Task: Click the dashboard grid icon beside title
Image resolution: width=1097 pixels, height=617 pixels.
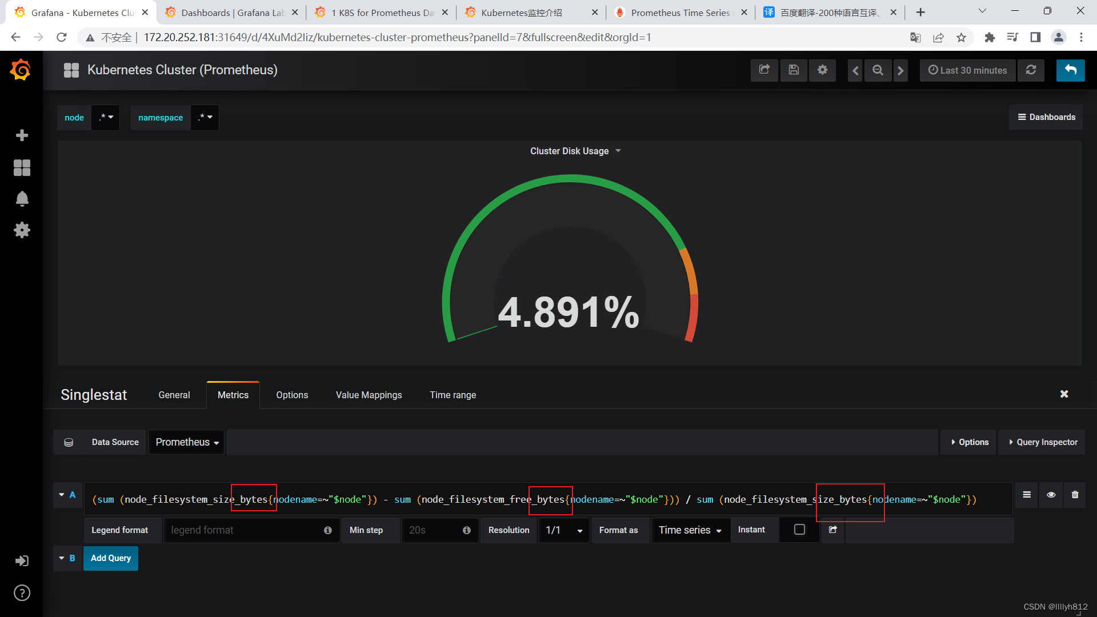Action: tap(71, 70)
